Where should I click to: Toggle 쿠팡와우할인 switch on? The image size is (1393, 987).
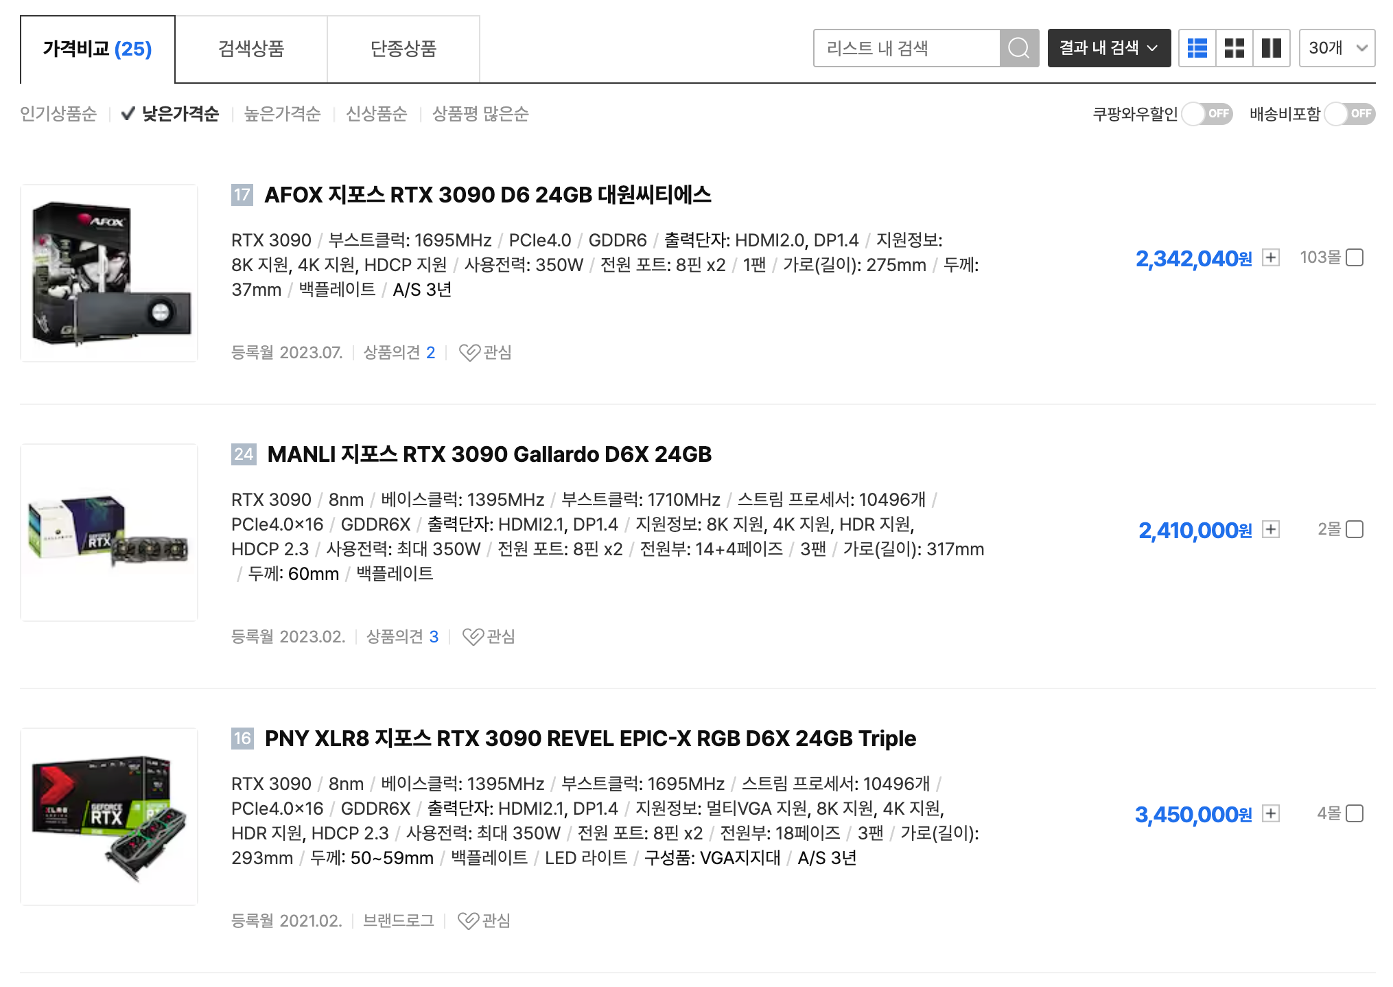click(1207, 114)
